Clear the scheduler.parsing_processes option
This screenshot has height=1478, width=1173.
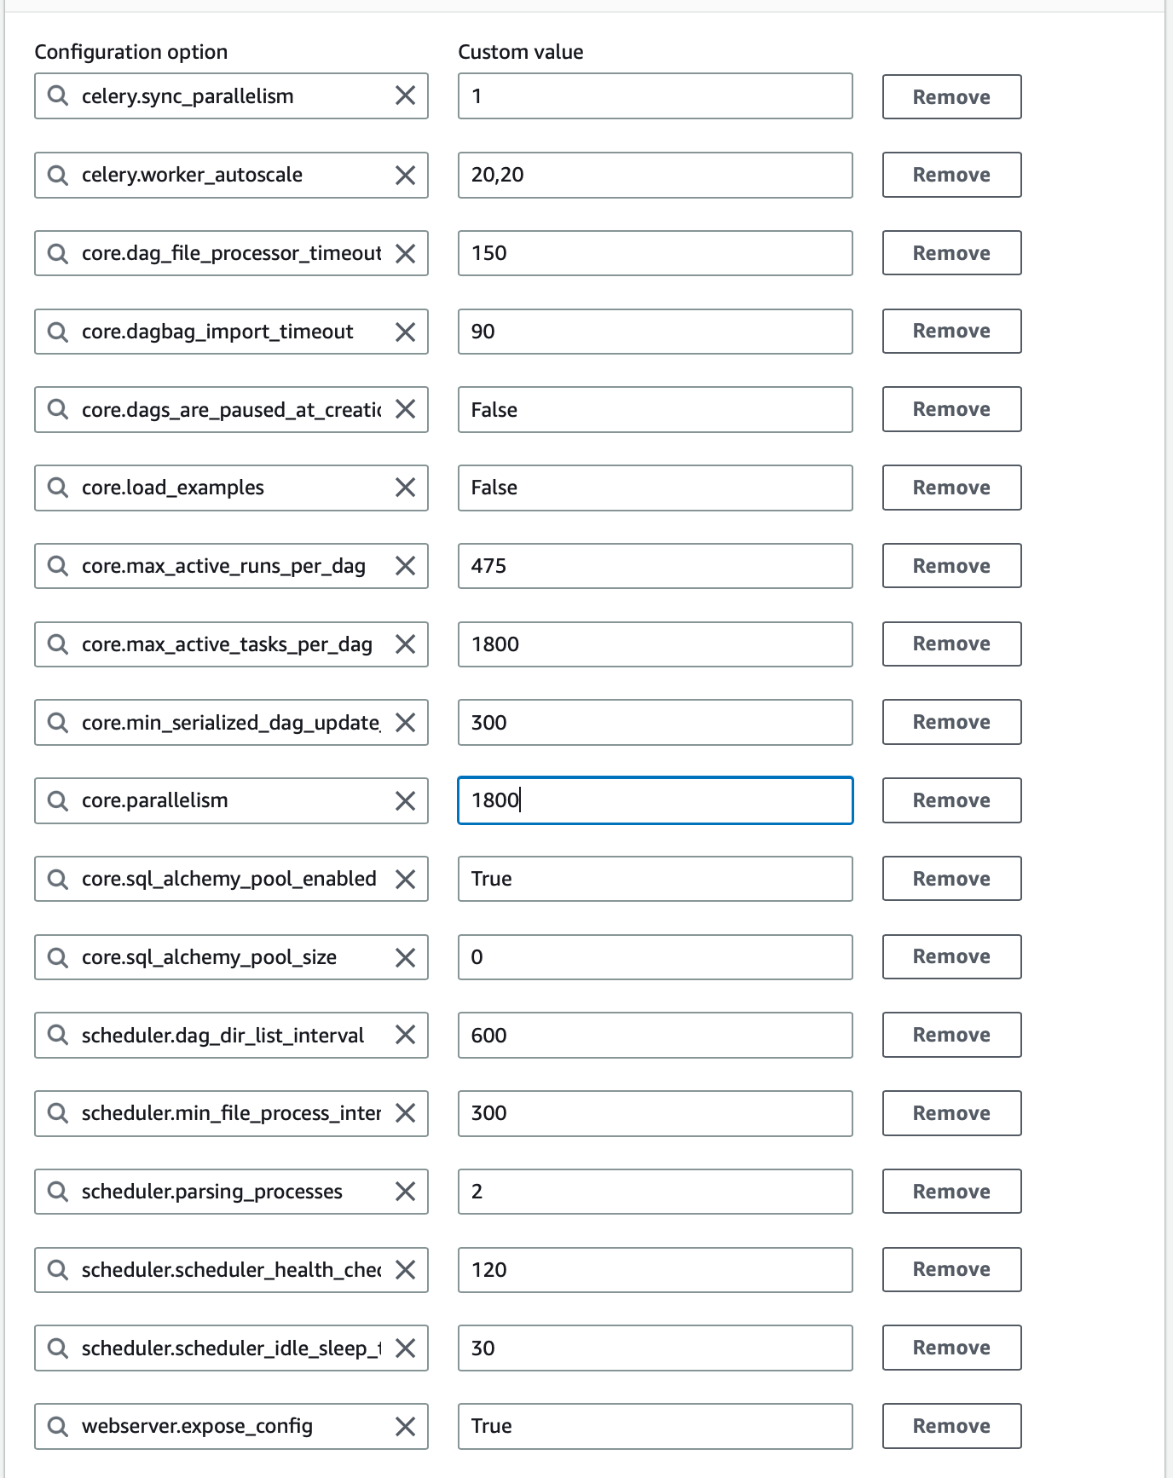pos(405,1192)
